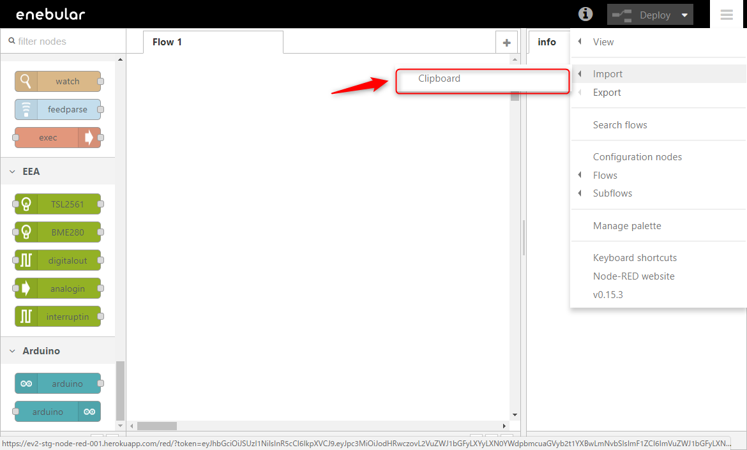The height and width of the screenshot is (450, 747).
Task: Click the horizontal canvas scrollbar thumb
Action: point(157,426)
